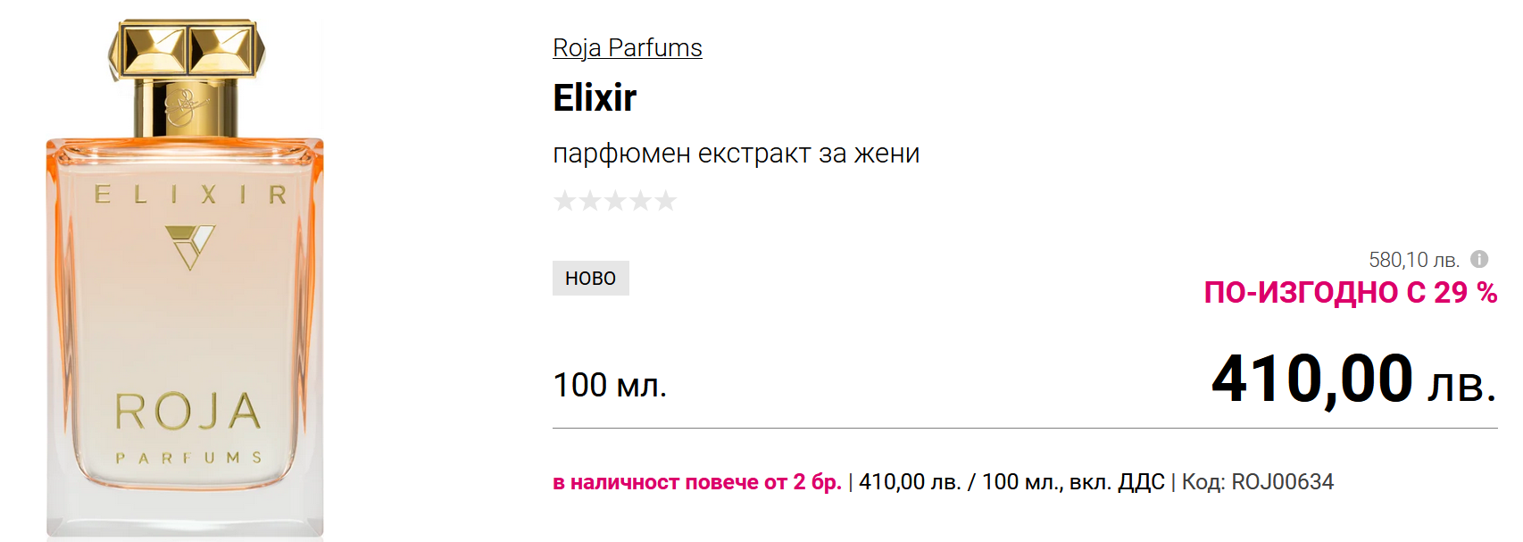Open the Roja Parfums brand link
The height and width of the screenshot is (542, 1523).
pos(627,47)
